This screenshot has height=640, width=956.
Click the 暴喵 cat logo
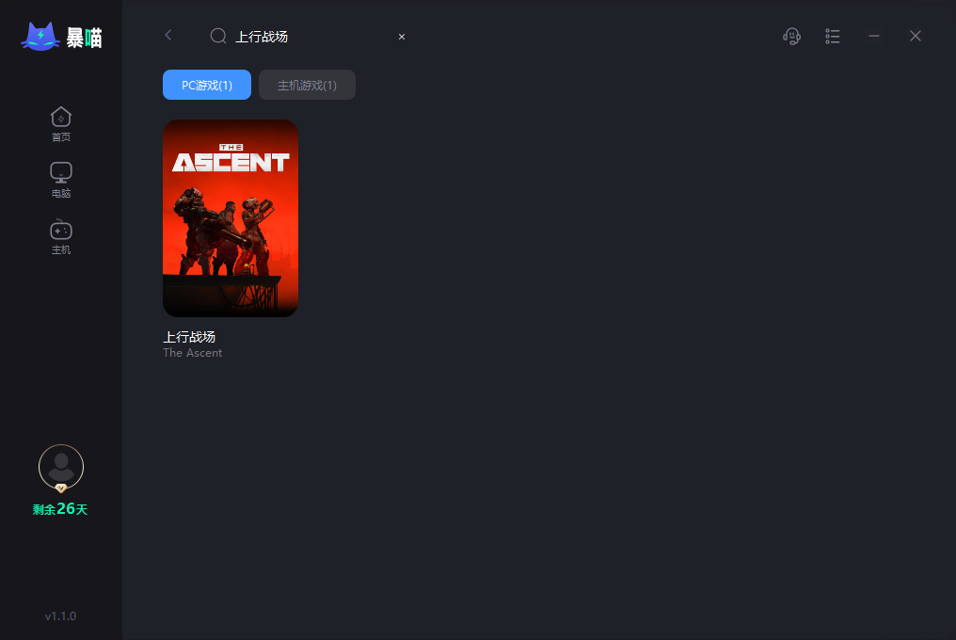coord(61,38)
